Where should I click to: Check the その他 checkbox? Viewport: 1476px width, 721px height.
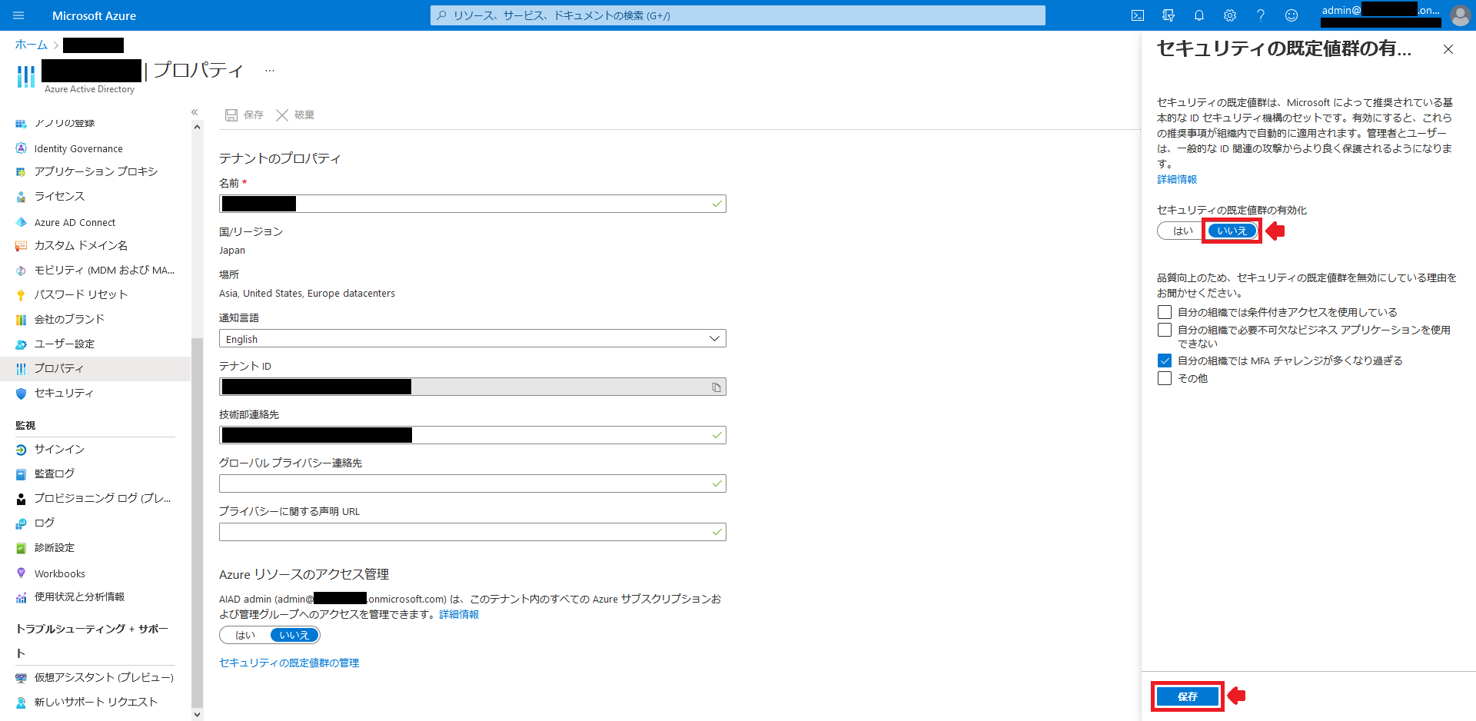pyautogui.click(x=1165, y=378)
